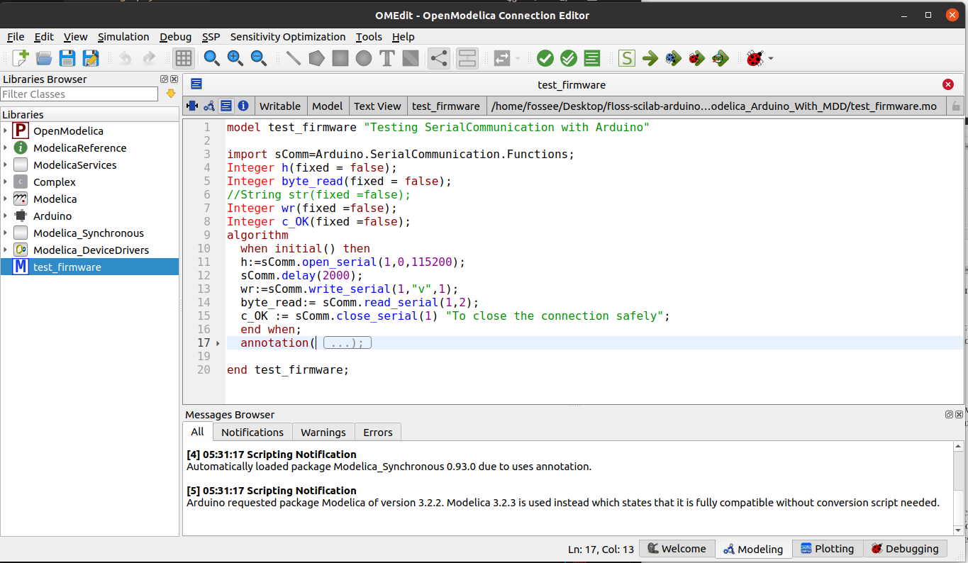Click the Instantiate Model icon
The image size is (968, 563).
(592, 58)
